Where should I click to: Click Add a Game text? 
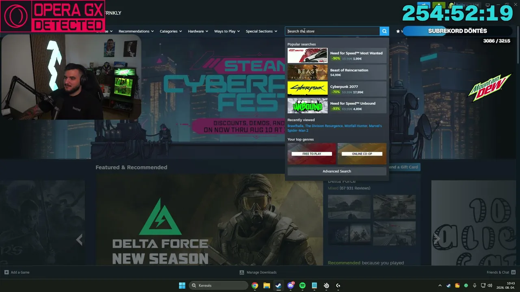[20, 272]
